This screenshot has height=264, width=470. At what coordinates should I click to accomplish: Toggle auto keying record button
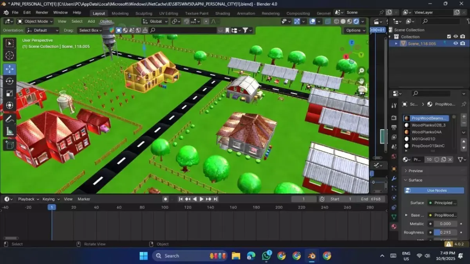(166, 199)
